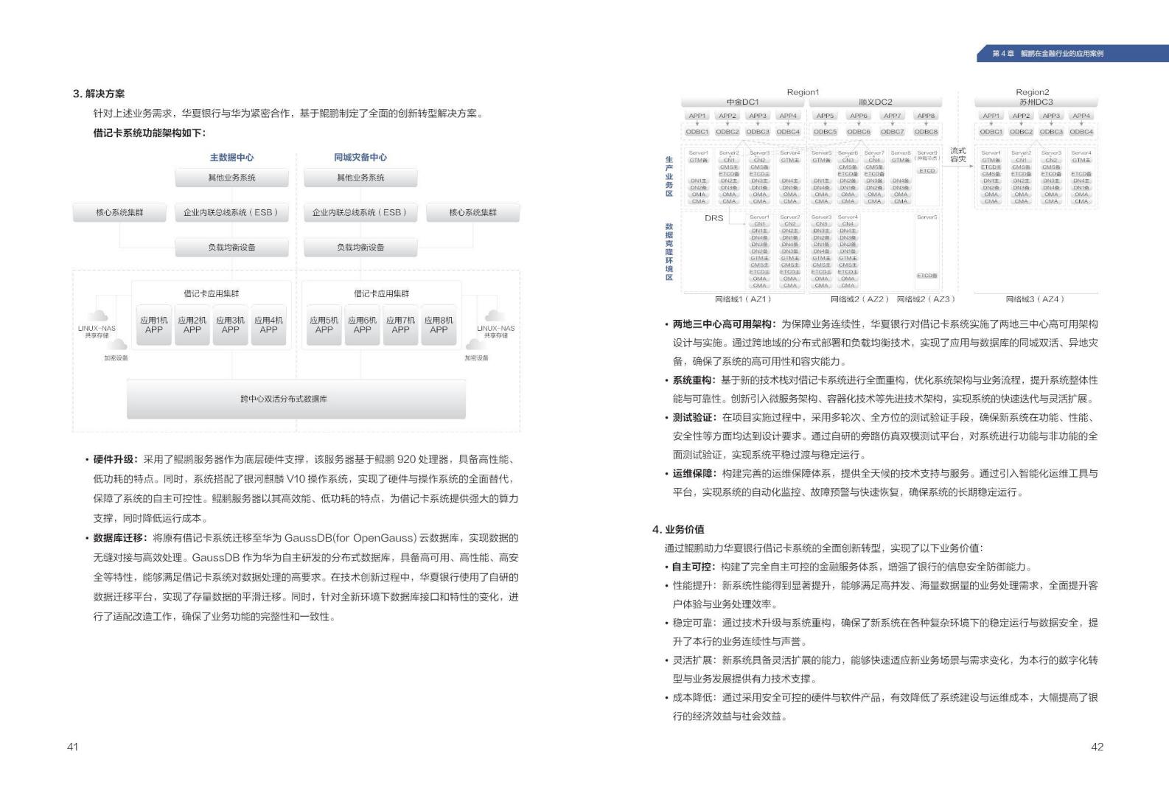Click the 同城灾备中心 diagram title

(360, 157)
